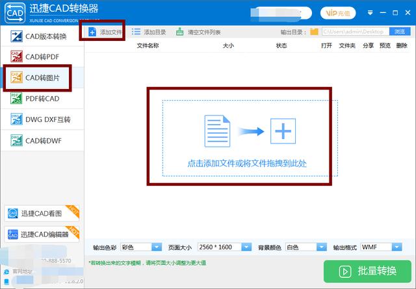
Task: Click the 添加目录 list icon
Action: click(x=136, y=32)
